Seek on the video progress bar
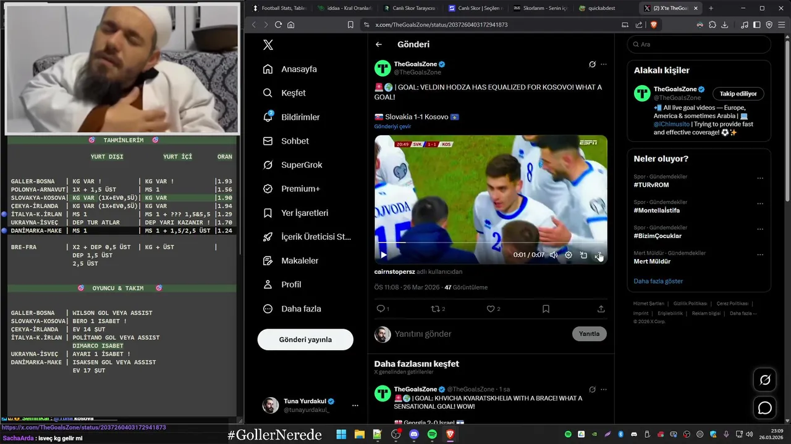This screenshot has width=791, height=444. (491, 243)
